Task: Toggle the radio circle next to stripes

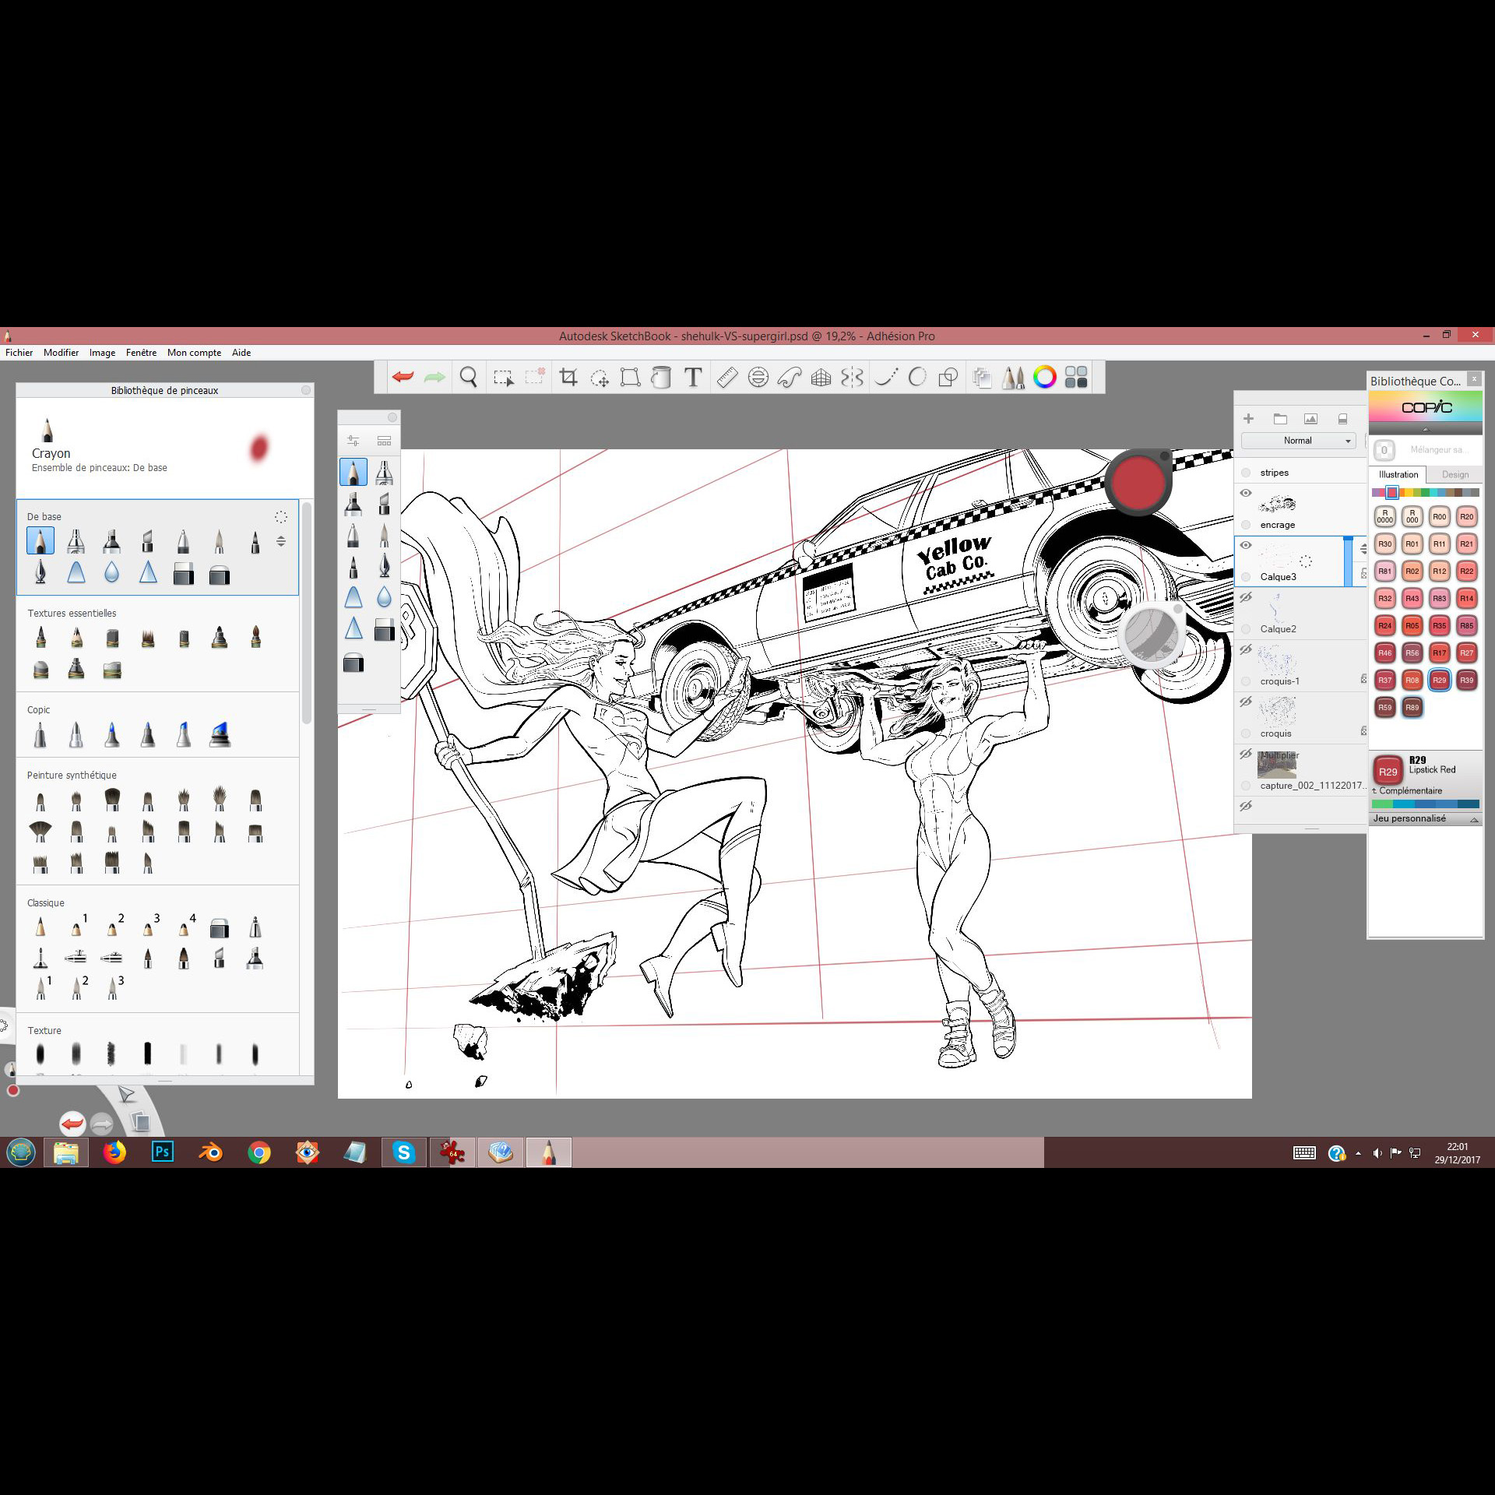Action: click(x=1246, y=473)
